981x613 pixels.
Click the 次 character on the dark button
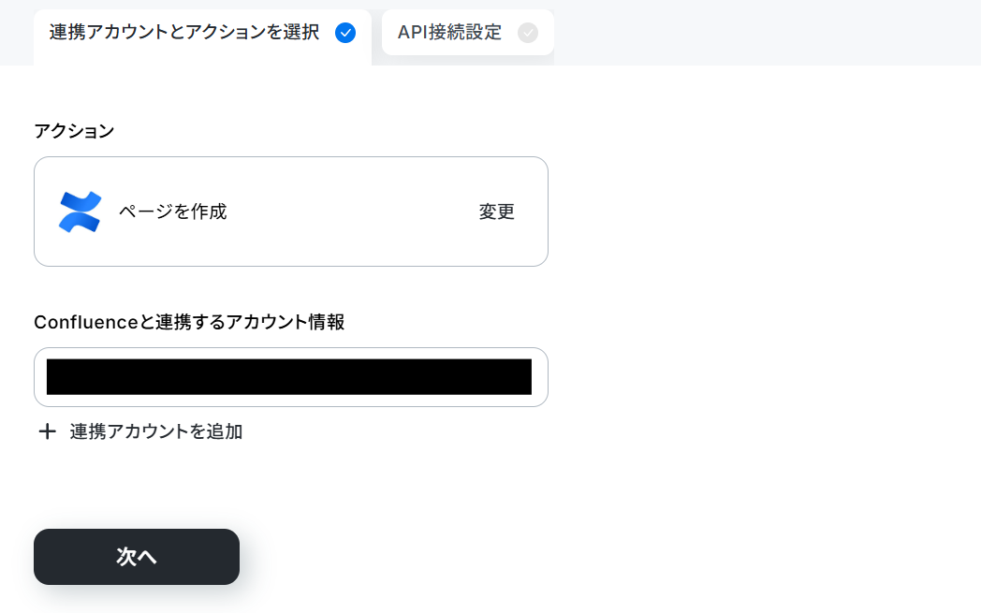tap(126, 557)
